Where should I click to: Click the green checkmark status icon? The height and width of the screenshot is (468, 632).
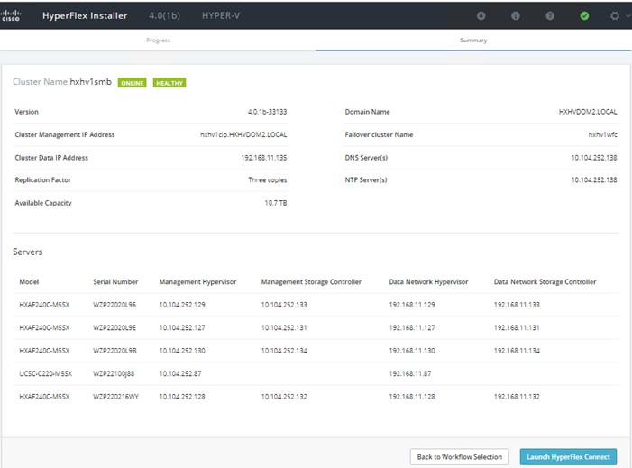(x=584, y=15)
